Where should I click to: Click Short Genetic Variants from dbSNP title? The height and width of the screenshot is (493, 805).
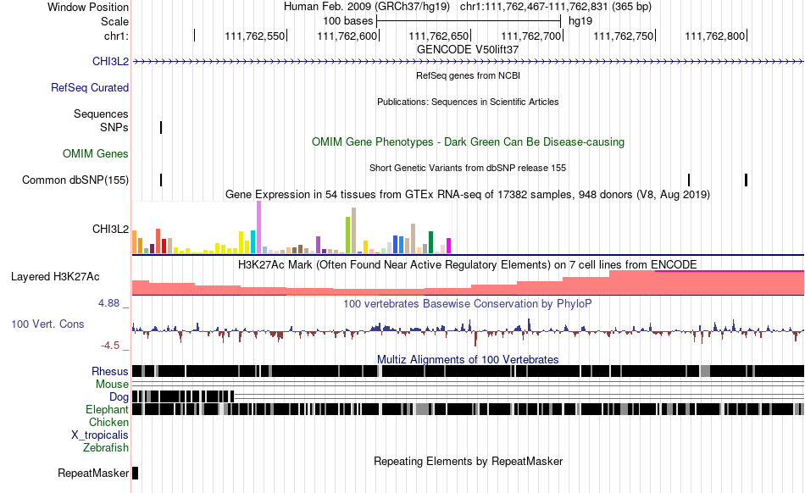tap(468, 169)
